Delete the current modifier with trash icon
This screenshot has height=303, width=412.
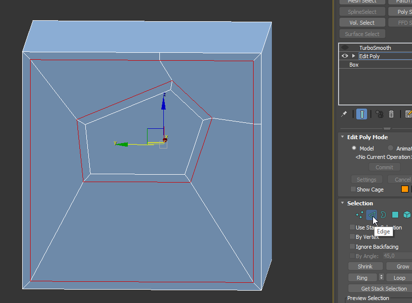(x=391, y=114)
